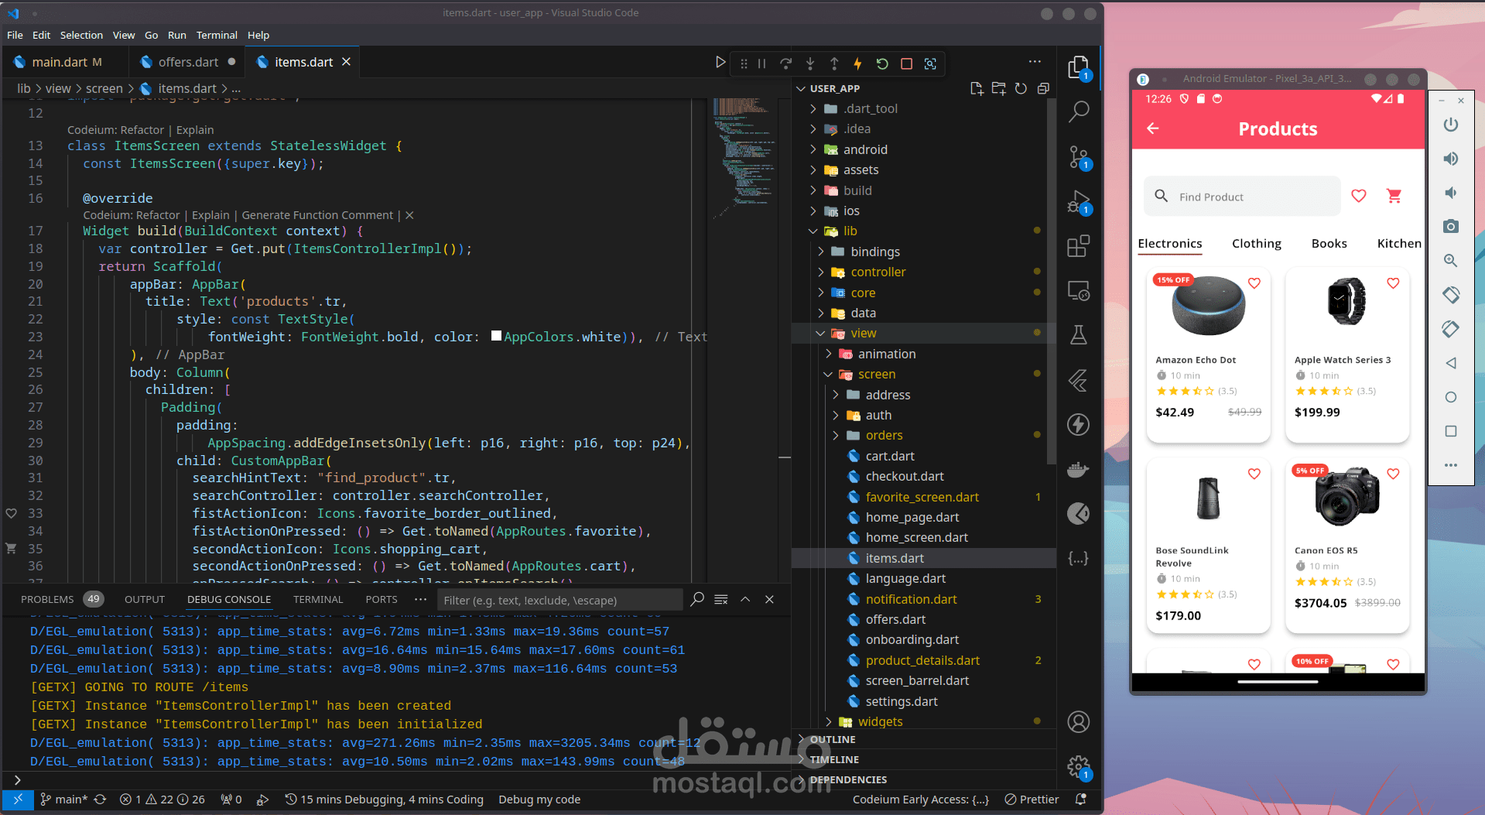Open the Source Control view
The height and width of the screenshot is (815, 1485).
1078,157
